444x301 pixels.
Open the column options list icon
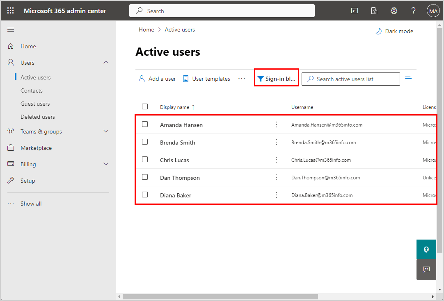click(x=408, y=79)
